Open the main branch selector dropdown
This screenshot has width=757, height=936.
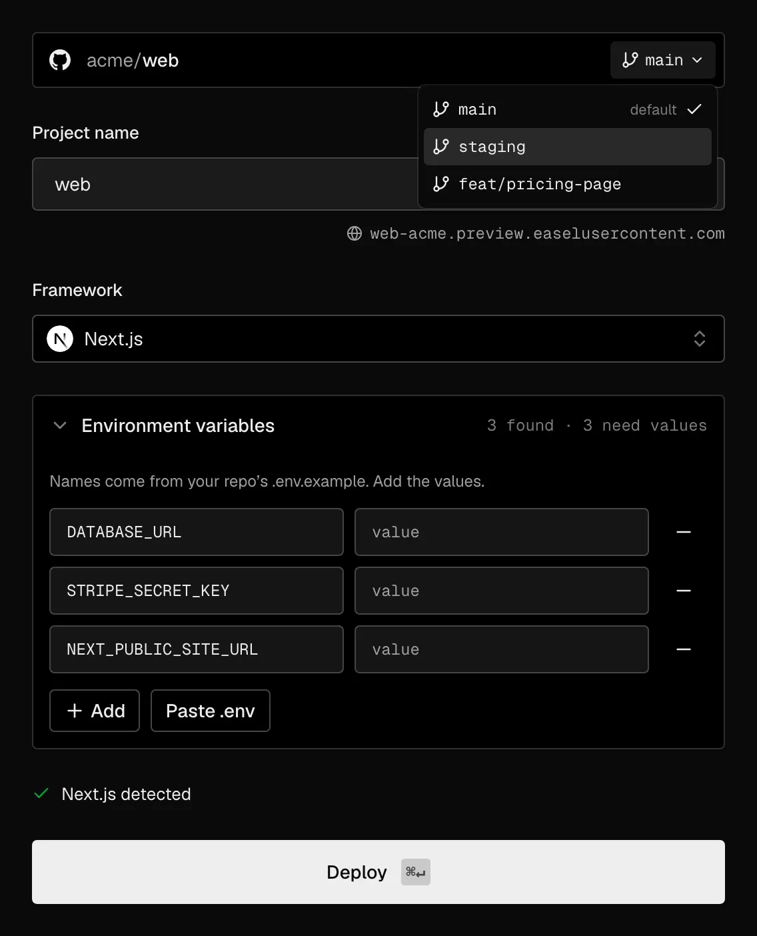pyautogui.click(x=662, y=60)
